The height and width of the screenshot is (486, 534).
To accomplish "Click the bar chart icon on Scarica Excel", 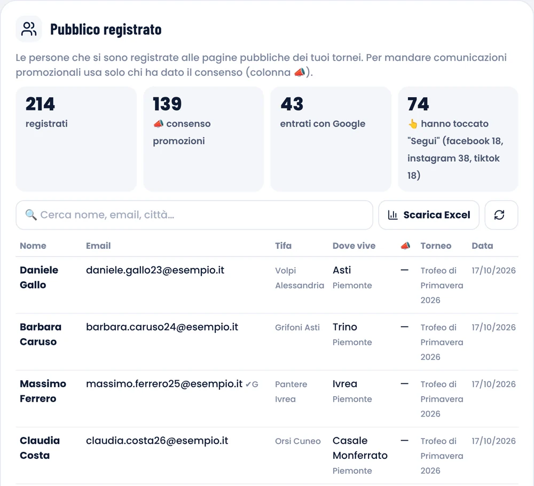I will coord(392,215).
